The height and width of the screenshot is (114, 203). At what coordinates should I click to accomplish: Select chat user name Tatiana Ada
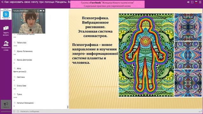[22, 42]
